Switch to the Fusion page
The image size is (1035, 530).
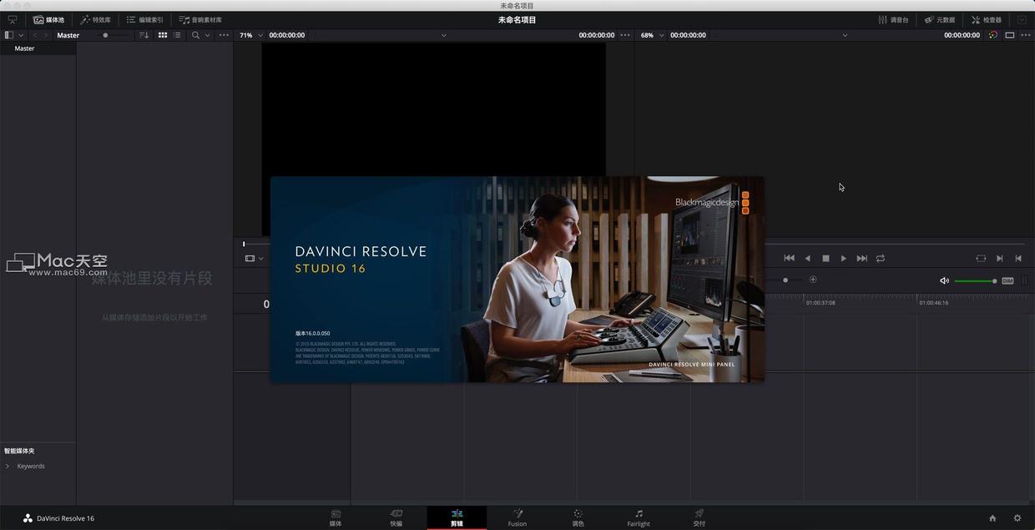coord(517,517)
